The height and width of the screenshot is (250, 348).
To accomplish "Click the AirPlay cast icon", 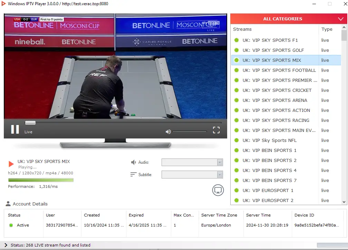I will coord(218,190).
